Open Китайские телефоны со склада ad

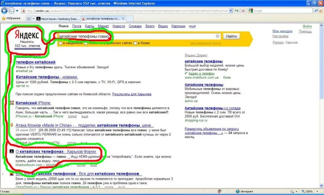212,108
